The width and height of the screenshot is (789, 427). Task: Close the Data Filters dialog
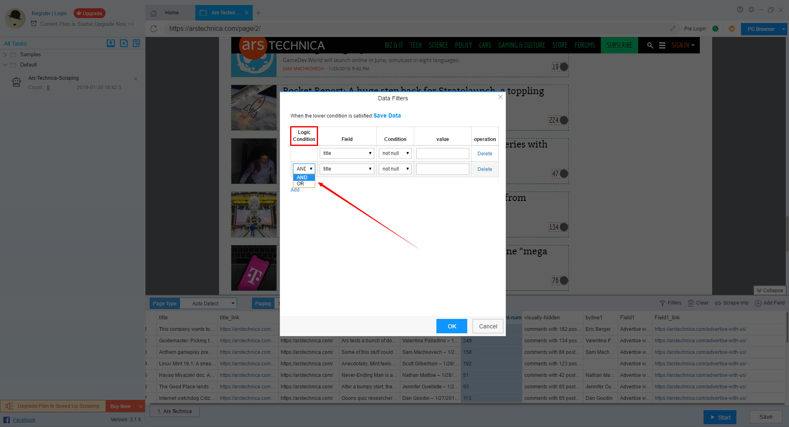click(500, 97)
